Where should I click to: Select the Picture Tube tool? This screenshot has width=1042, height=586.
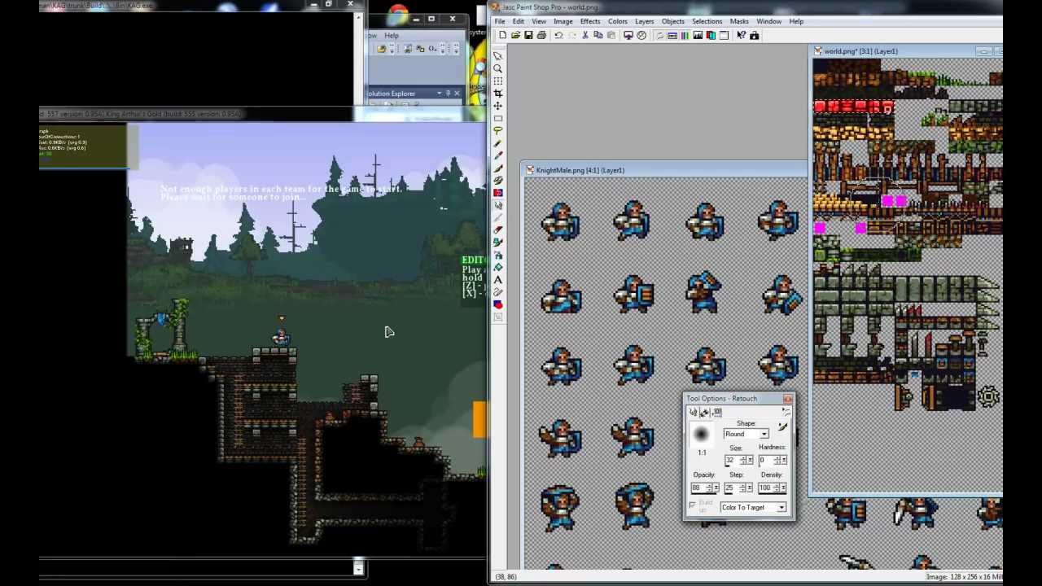[498, 243]
